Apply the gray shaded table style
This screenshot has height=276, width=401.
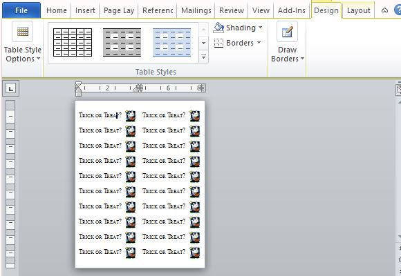122,42
